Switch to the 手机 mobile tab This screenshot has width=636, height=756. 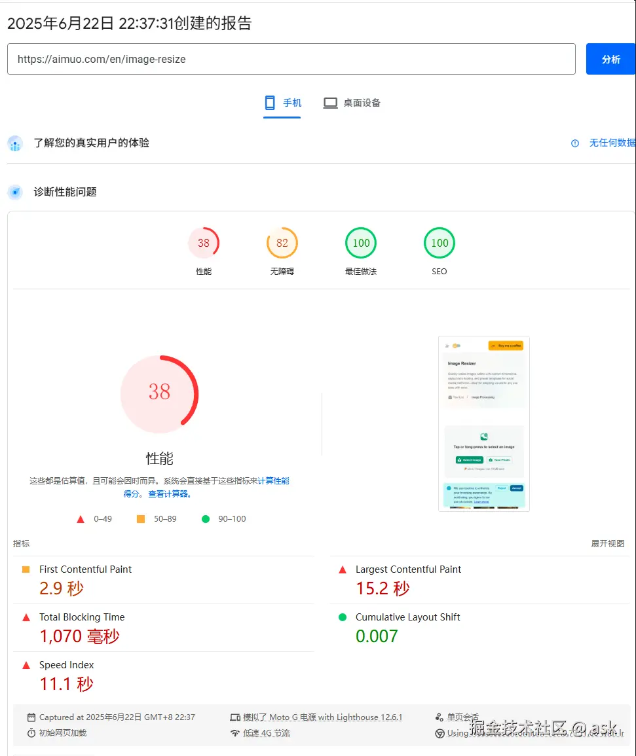(x=282, y=103)
